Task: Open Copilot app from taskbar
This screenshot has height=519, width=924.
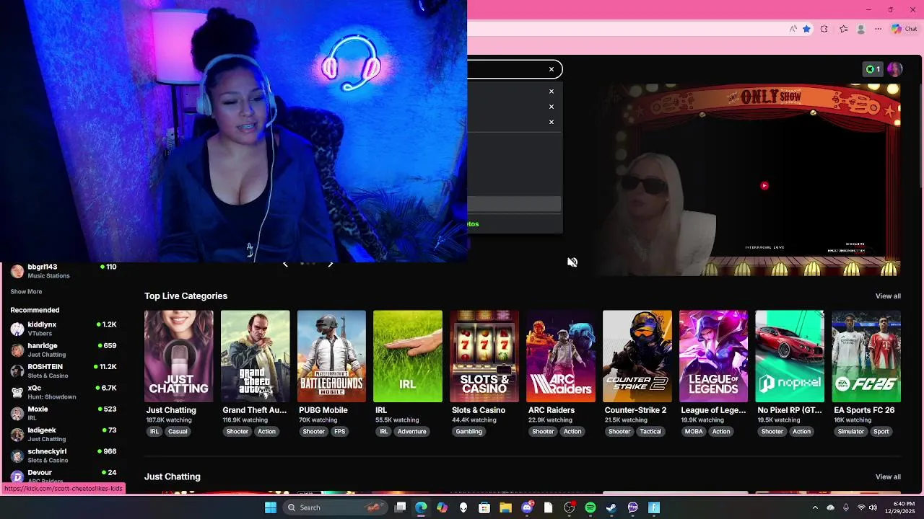Action: (x=443, y=507)
